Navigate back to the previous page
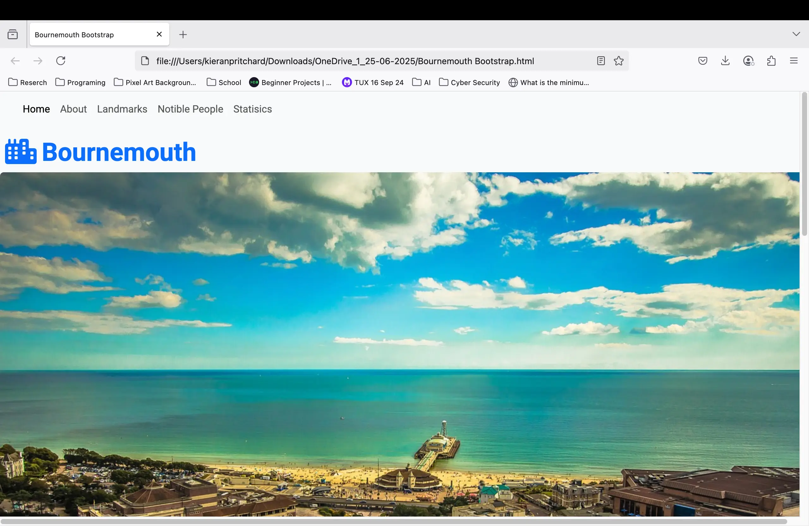 point(15,61)
